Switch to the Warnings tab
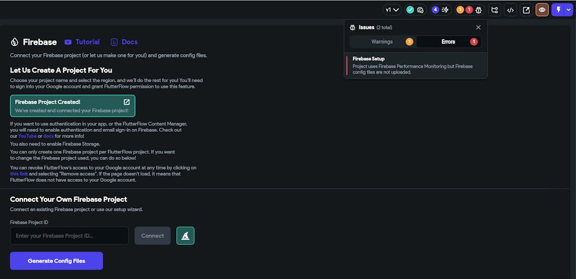The height and width of the screenshot is (279, 576). click(x=382, y=41)
